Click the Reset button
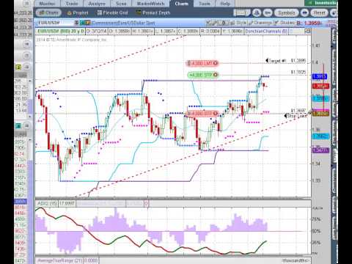This screenshot has width=352, height=264. pyautogui.click(x=319, y=12)
